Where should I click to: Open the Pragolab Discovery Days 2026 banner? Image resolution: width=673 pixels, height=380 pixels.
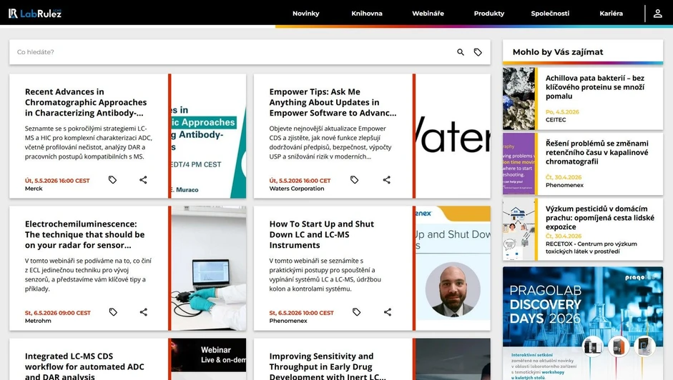point(583,324)
